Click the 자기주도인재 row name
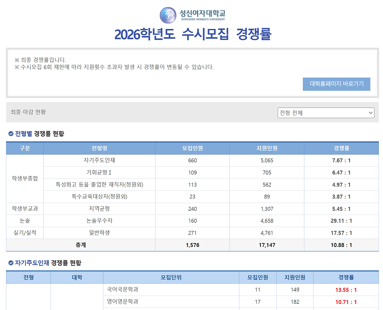383x310 pixels. (99, 160)
